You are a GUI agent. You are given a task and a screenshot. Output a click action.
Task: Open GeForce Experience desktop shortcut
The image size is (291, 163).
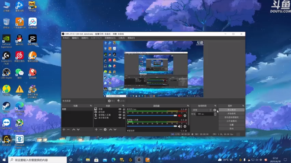pos(6,41)
